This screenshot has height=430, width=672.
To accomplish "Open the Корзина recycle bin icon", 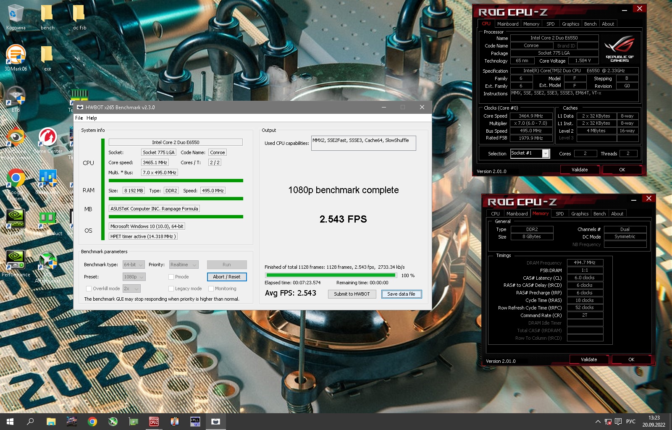I will point(16,17).
